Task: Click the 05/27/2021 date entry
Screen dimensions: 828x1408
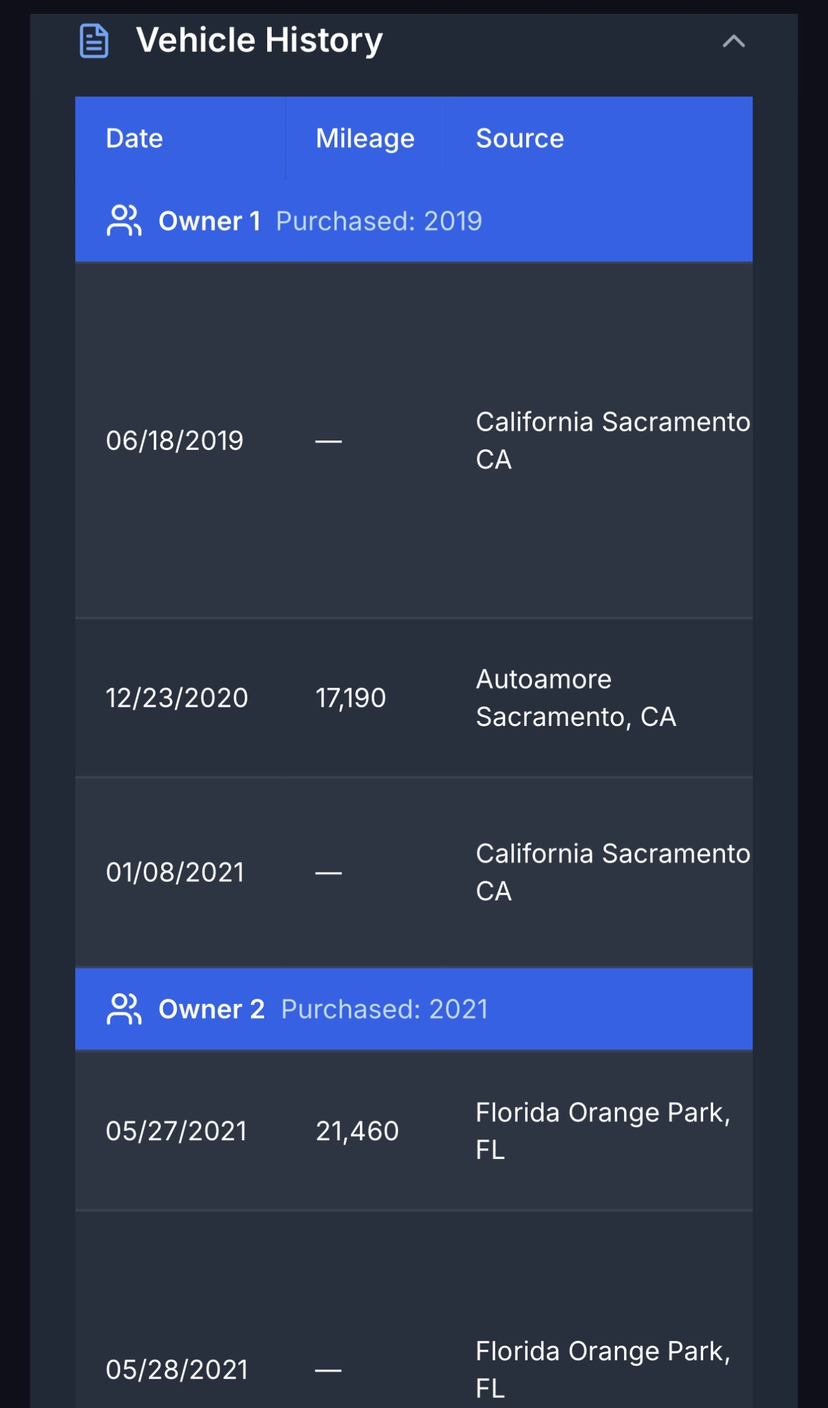Action: [176, 1131]
